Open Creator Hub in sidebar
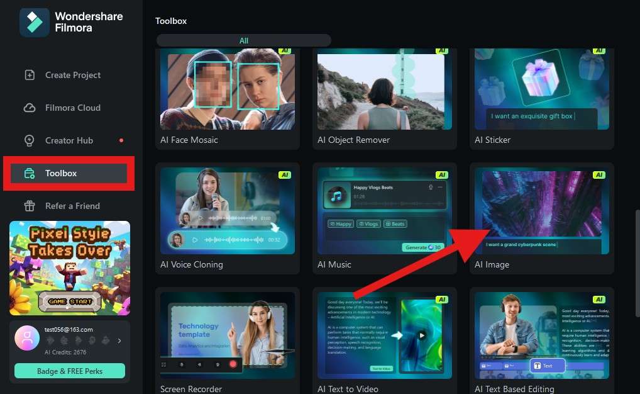The image size is (640, 394). pyautogui.click(x=69, y=140)
